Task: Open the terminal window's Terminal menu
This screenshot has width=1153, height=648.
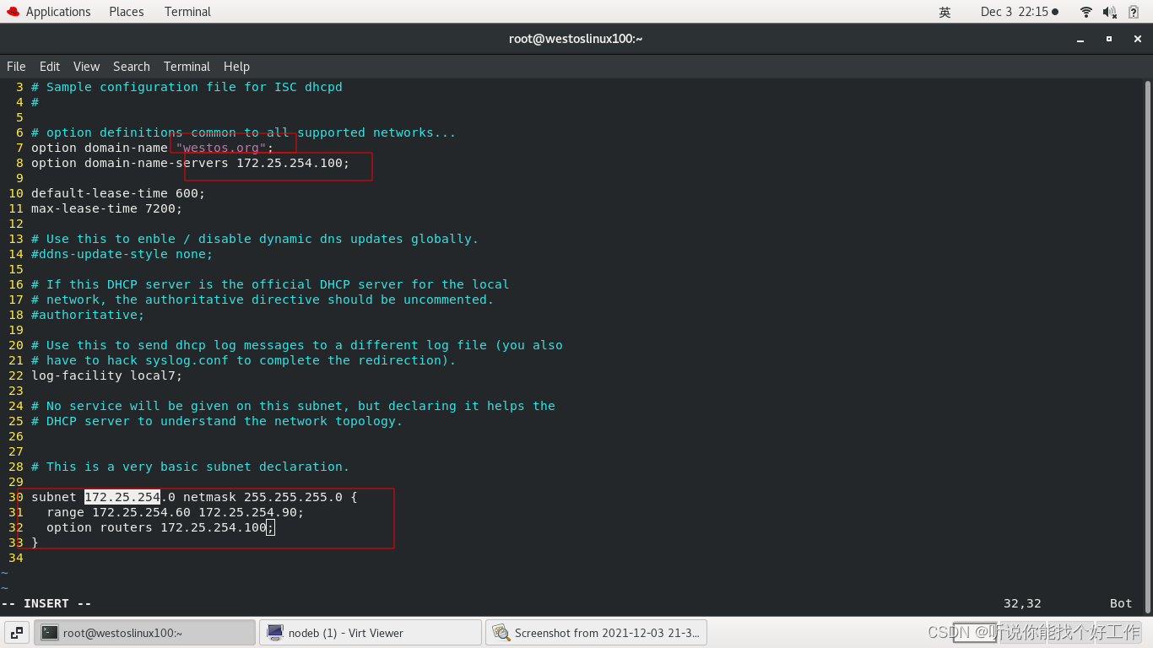Action: point(187,67)
